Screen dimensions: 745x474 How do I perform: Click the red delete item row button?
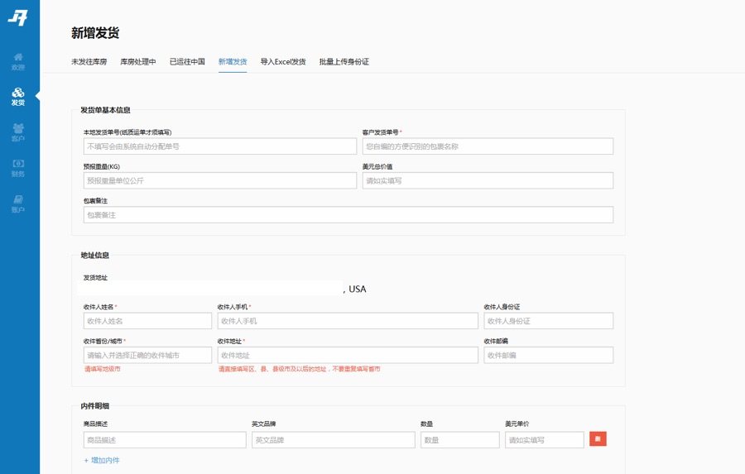click(x=598, y=439)
